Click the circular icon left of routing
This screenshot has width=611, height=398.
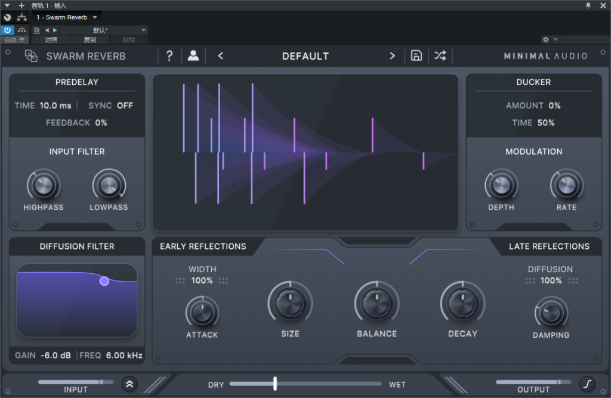[x=7, y=17]
